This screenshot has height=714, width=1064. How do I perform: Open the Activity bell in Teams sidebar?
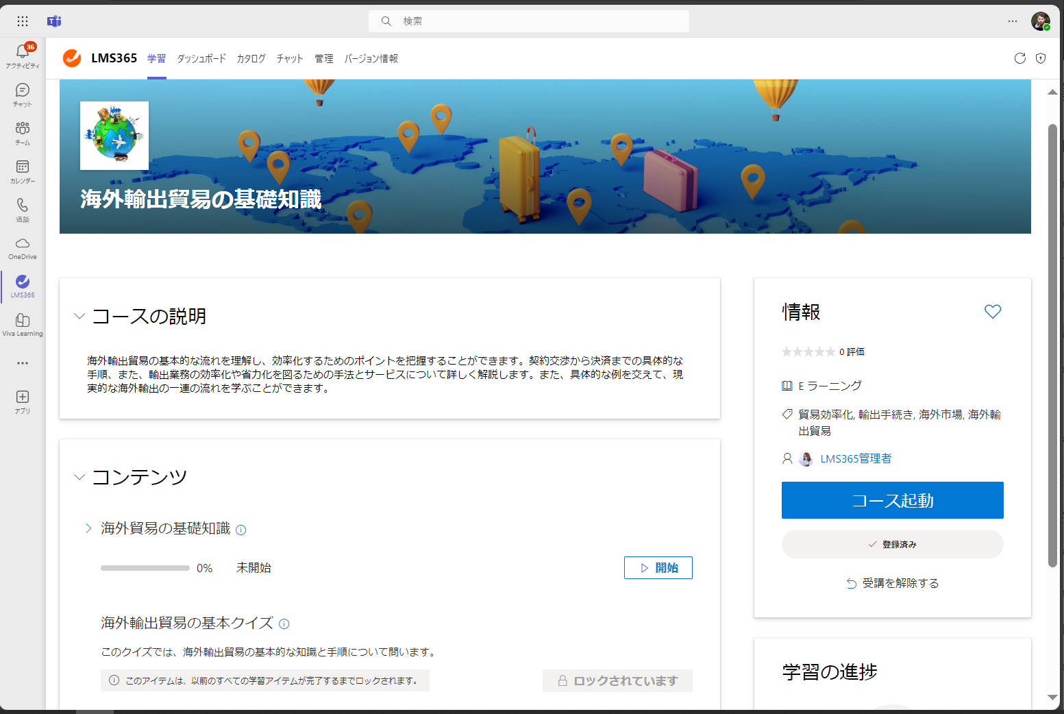tap(23, 56)
